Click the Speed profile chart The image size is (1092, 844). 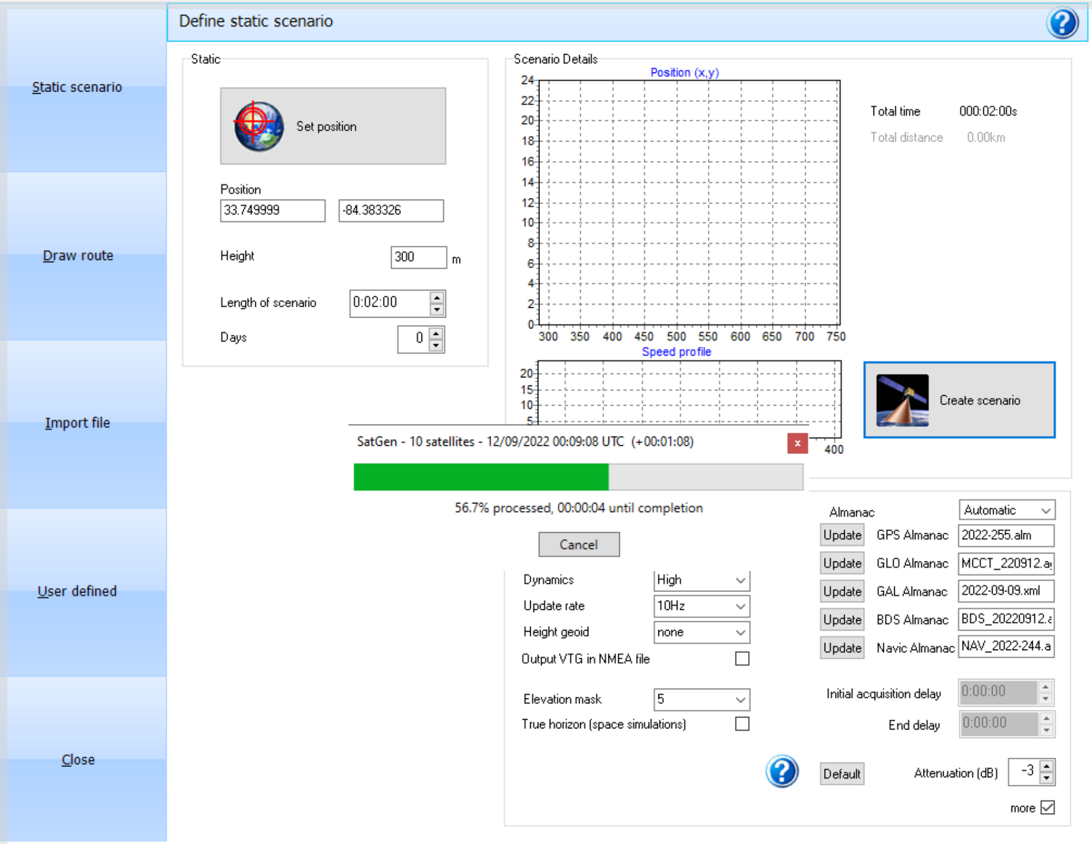coord(689,393)
